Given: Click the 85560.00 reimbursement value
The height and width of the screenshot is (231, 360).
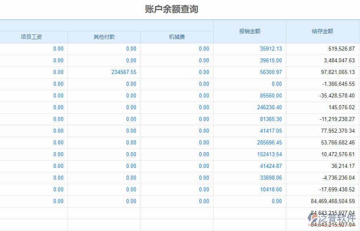Looking at the screenshot, I should click(x=271, y=96).
